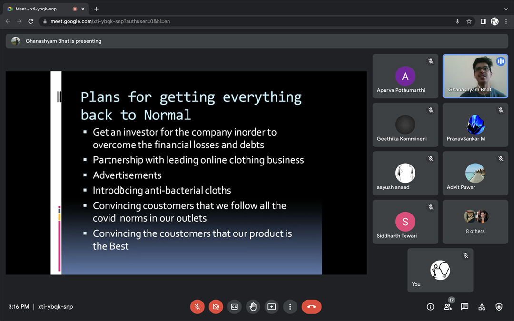Show everyone participants panel

point(447,307)
